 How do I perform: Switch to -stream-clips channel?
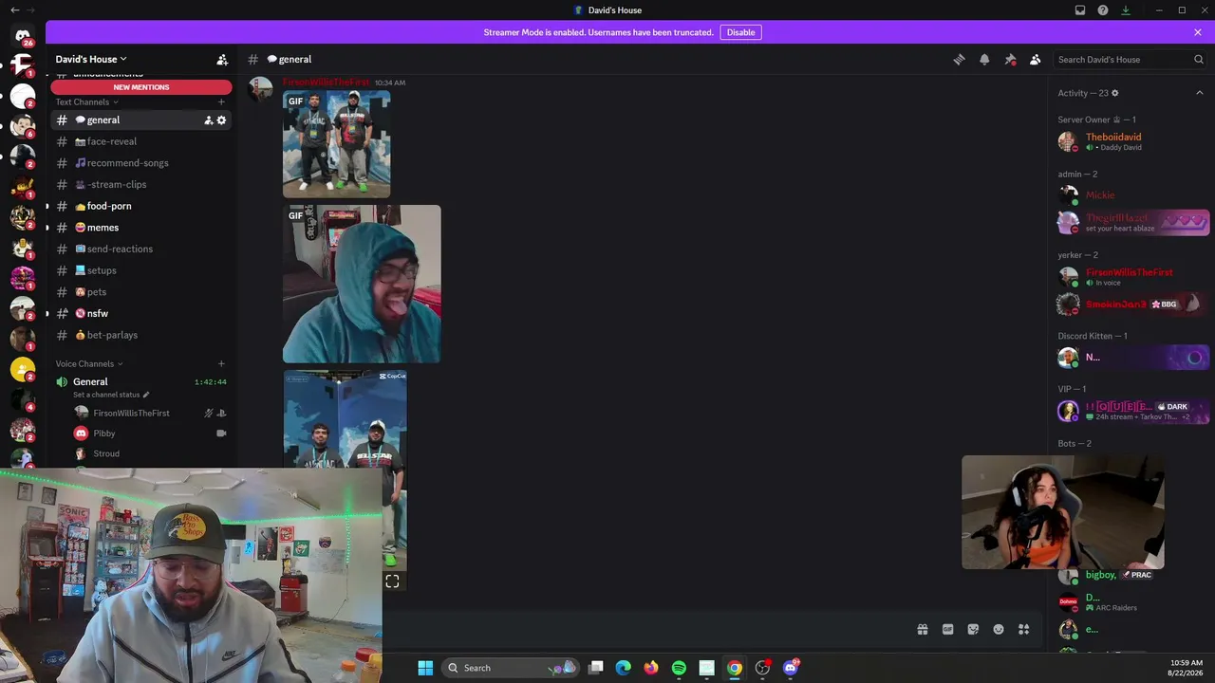click(141, 184)
